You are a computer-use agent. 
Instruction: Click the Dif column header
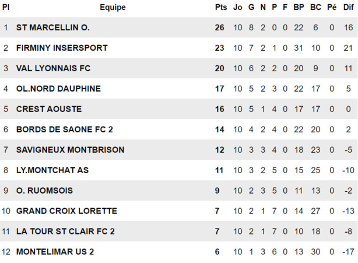coord(348,8)
